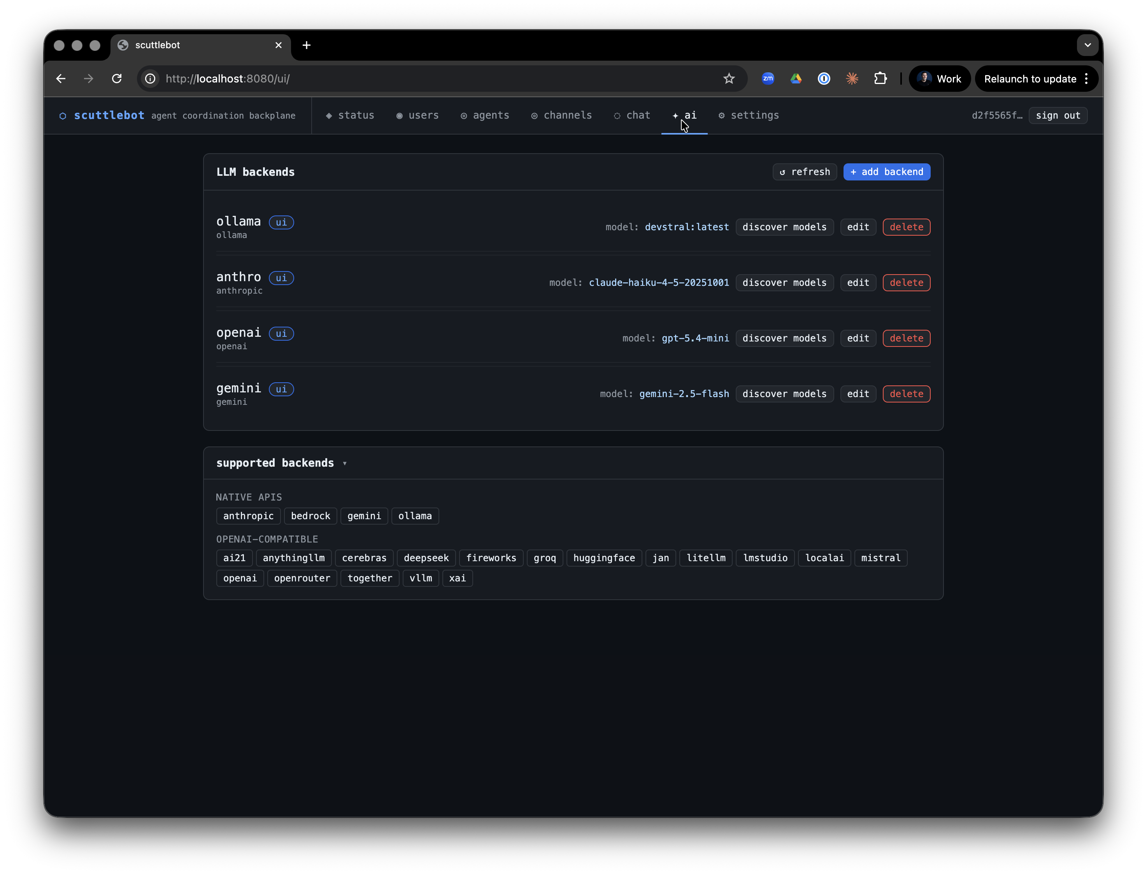Edit the ollama backend

[x=858, y=227]
